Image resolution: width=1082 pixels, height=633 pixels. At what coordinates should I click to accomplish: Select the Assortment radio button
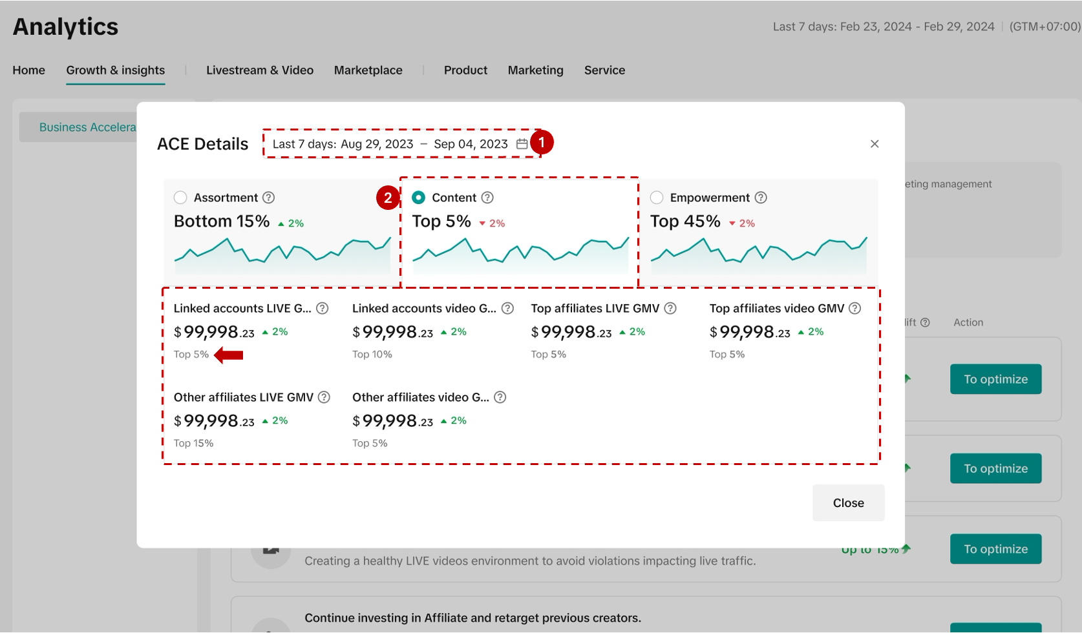tap(180, 198)
